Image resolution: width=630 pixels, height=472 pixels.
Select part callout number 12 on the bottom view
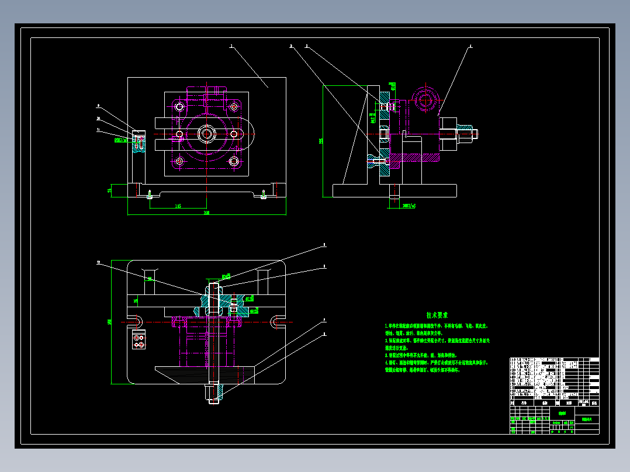tap(98, 262)
